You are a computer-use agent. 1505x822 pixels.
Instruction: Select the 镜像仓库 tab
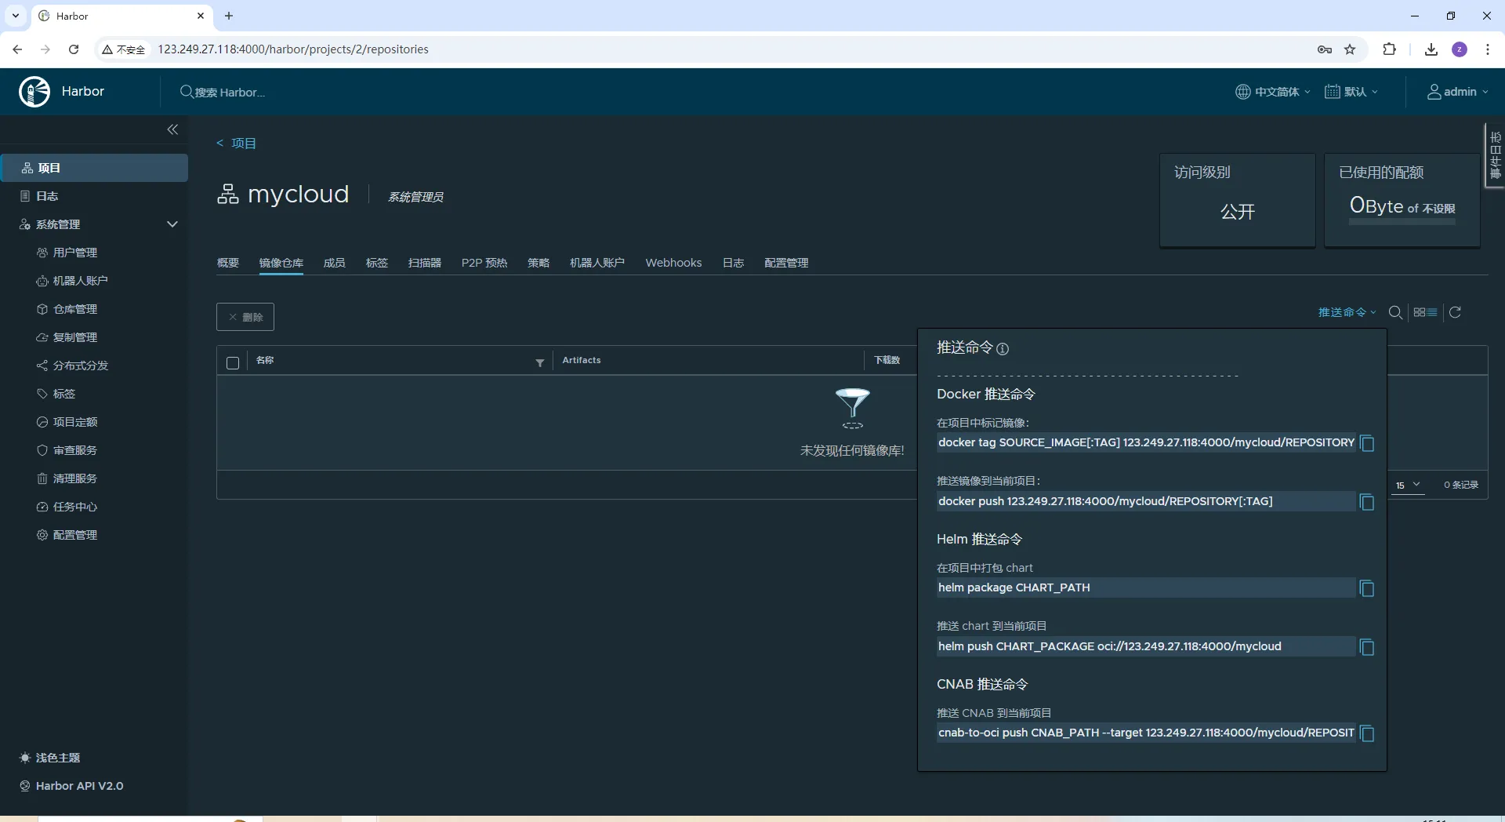click(281, 263)
